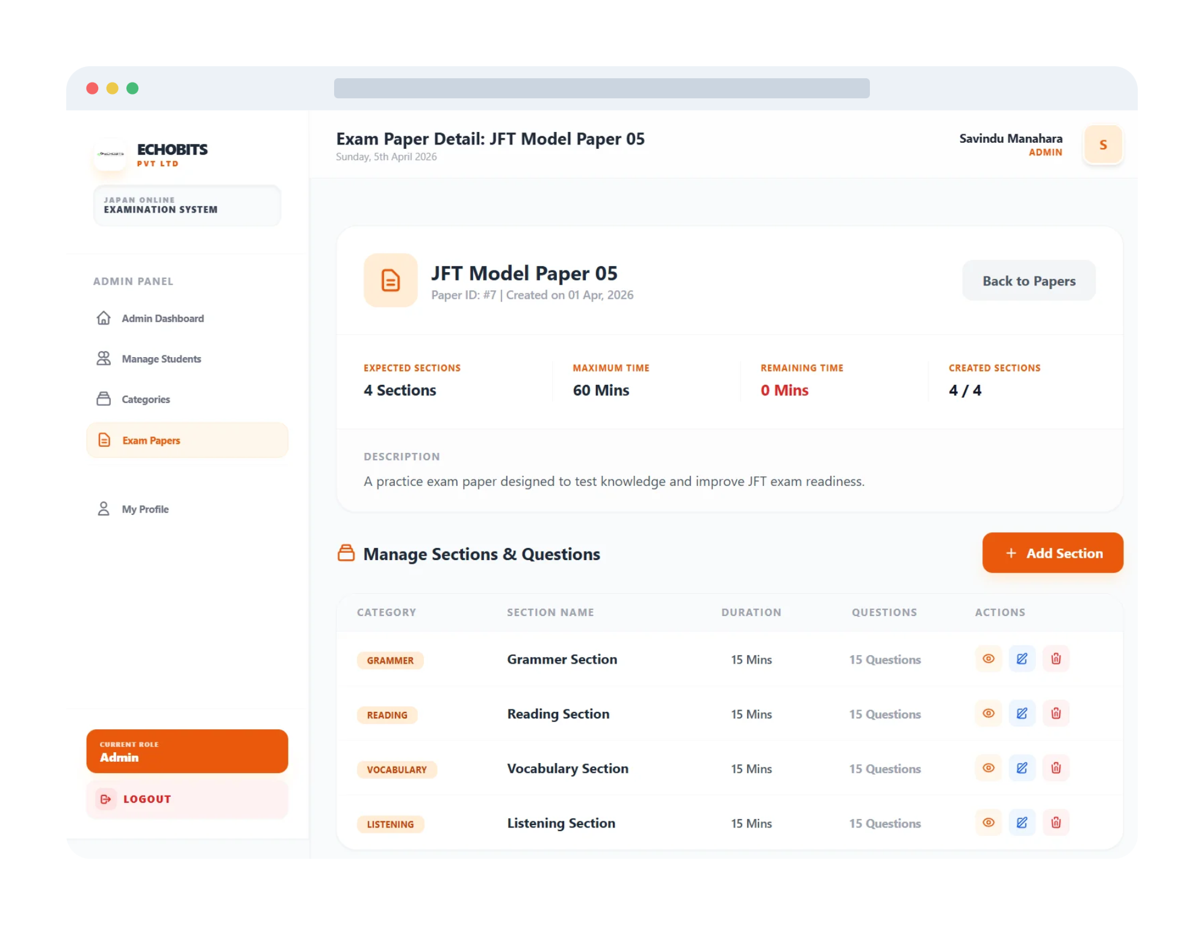Viewport: 1204px width, 925px height.
Task: Click the edit icon for Reading Section
Action: tap(1022, 714)
